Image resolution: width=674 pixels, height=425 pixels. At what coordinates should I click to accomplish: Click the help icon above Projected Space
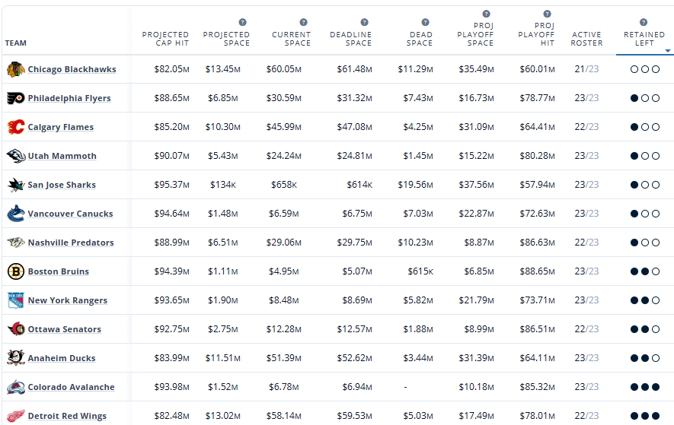click(x=242, y=23)
